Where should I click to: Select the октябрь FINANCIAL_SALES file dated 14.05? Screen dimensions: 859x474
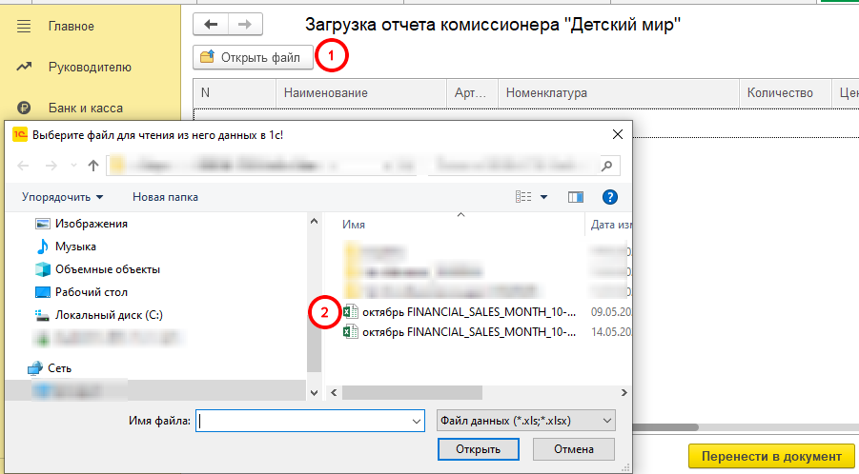(469, 332)
